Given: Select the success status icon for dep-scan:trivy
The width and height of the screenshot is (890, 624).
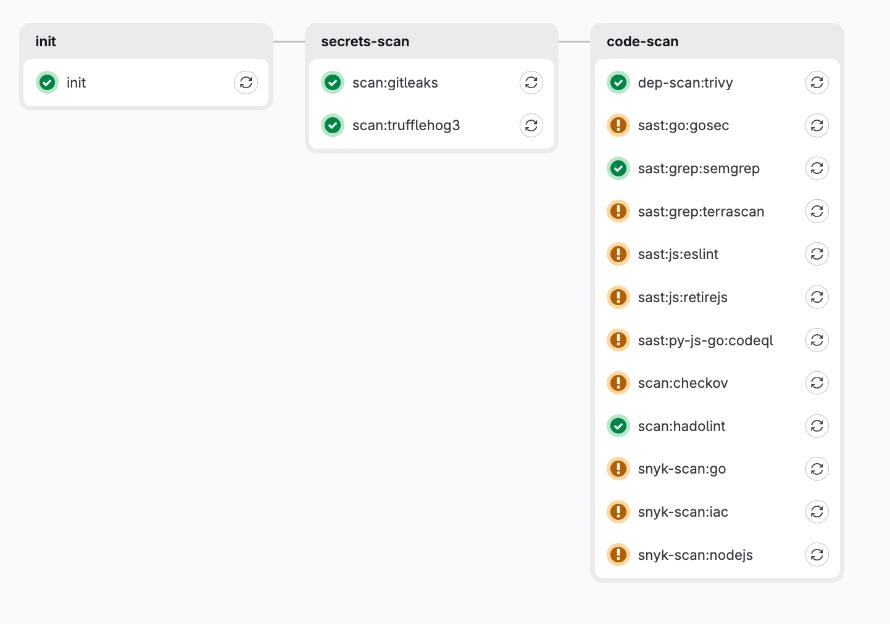Looking at the screenshot, I should click(618, 82).
